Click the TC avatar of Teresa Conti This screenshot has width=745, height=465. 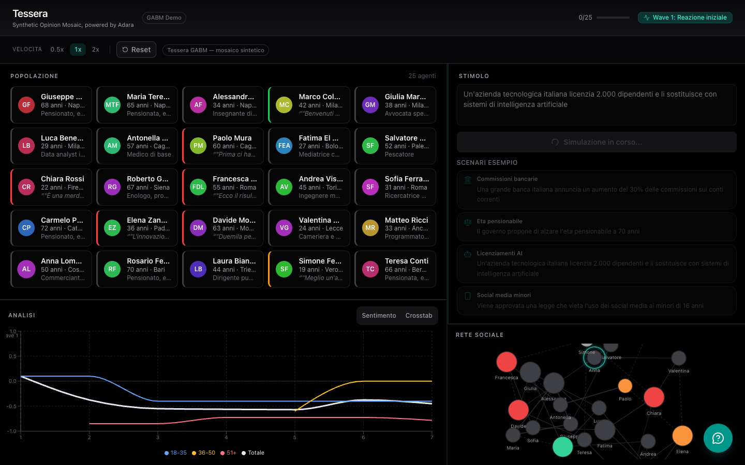point(370,269)
